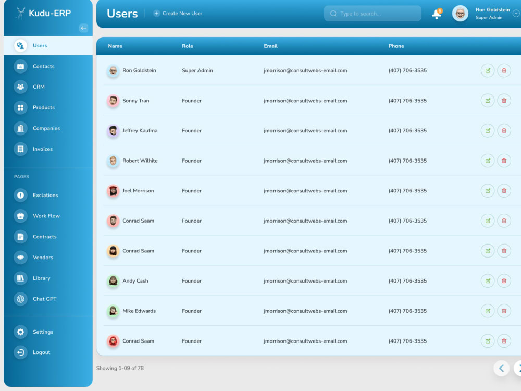Go to previous page arrow
Image resolution: width=521 pixels, height=391 pixels.
tap(501, 369)
